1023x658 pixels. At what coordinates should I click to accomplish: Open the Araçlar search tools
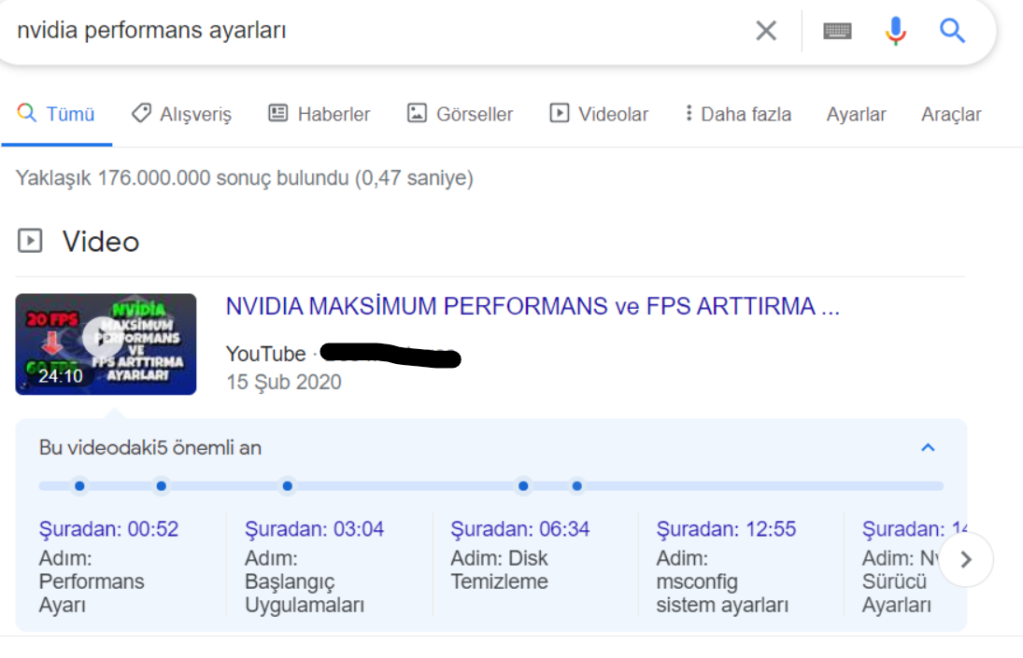tap(951, 114)
